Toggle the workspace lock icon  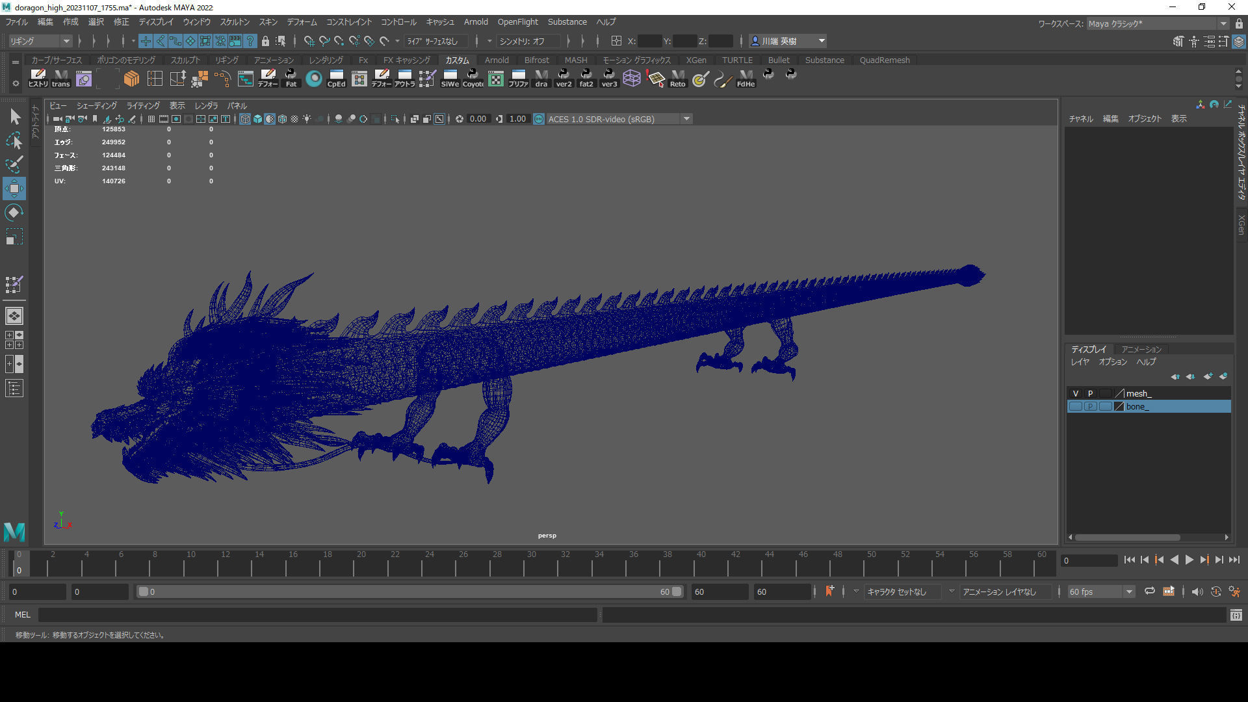[1239, 23]
